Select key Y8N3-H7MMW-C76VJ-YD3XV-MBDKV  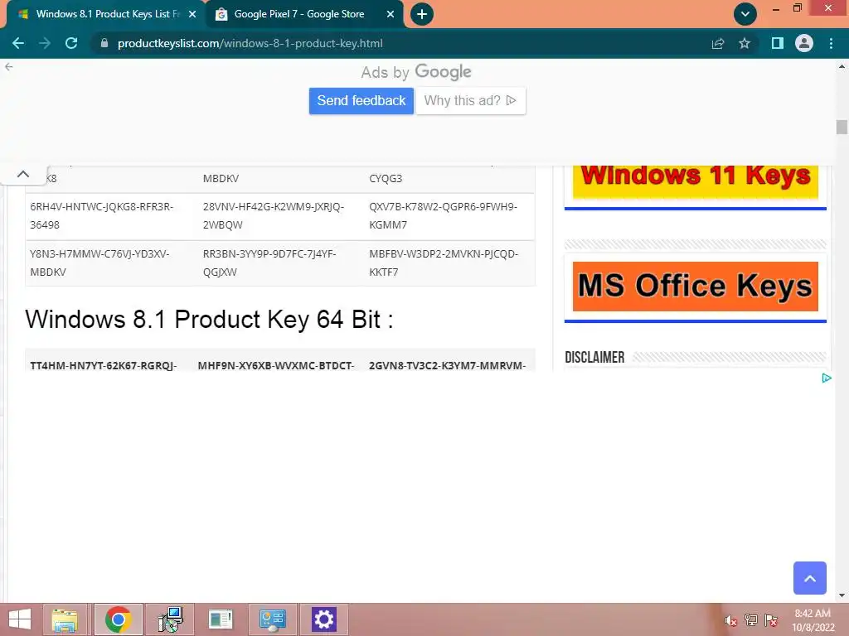[x=99, y=263]
